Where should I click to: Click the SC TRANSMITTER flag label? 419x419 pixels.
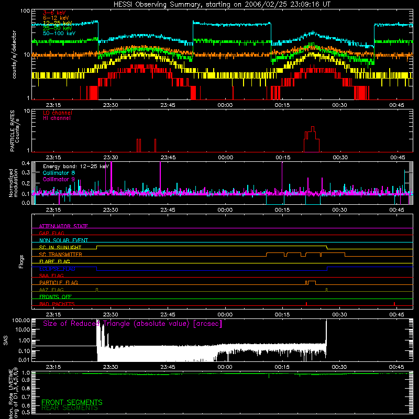(60, 254)
